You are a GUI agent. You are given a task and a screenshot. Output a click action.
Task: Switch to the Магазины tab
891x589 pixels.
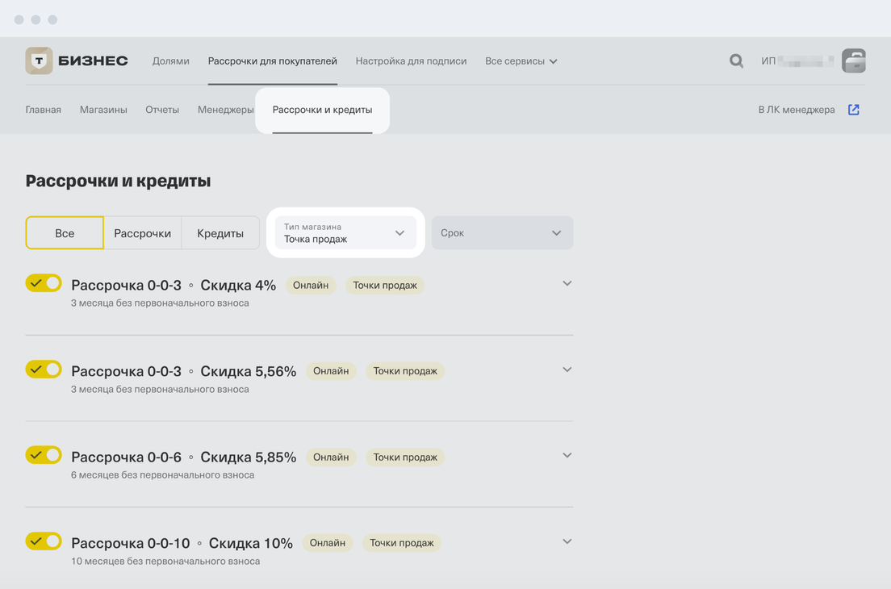pyautogui.click(x=103, y=110)
